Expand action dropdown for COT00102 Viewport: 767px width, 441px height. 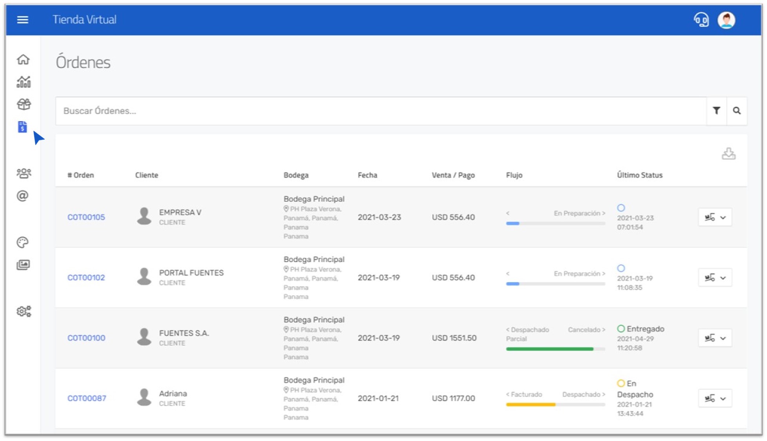pos(715,278)
